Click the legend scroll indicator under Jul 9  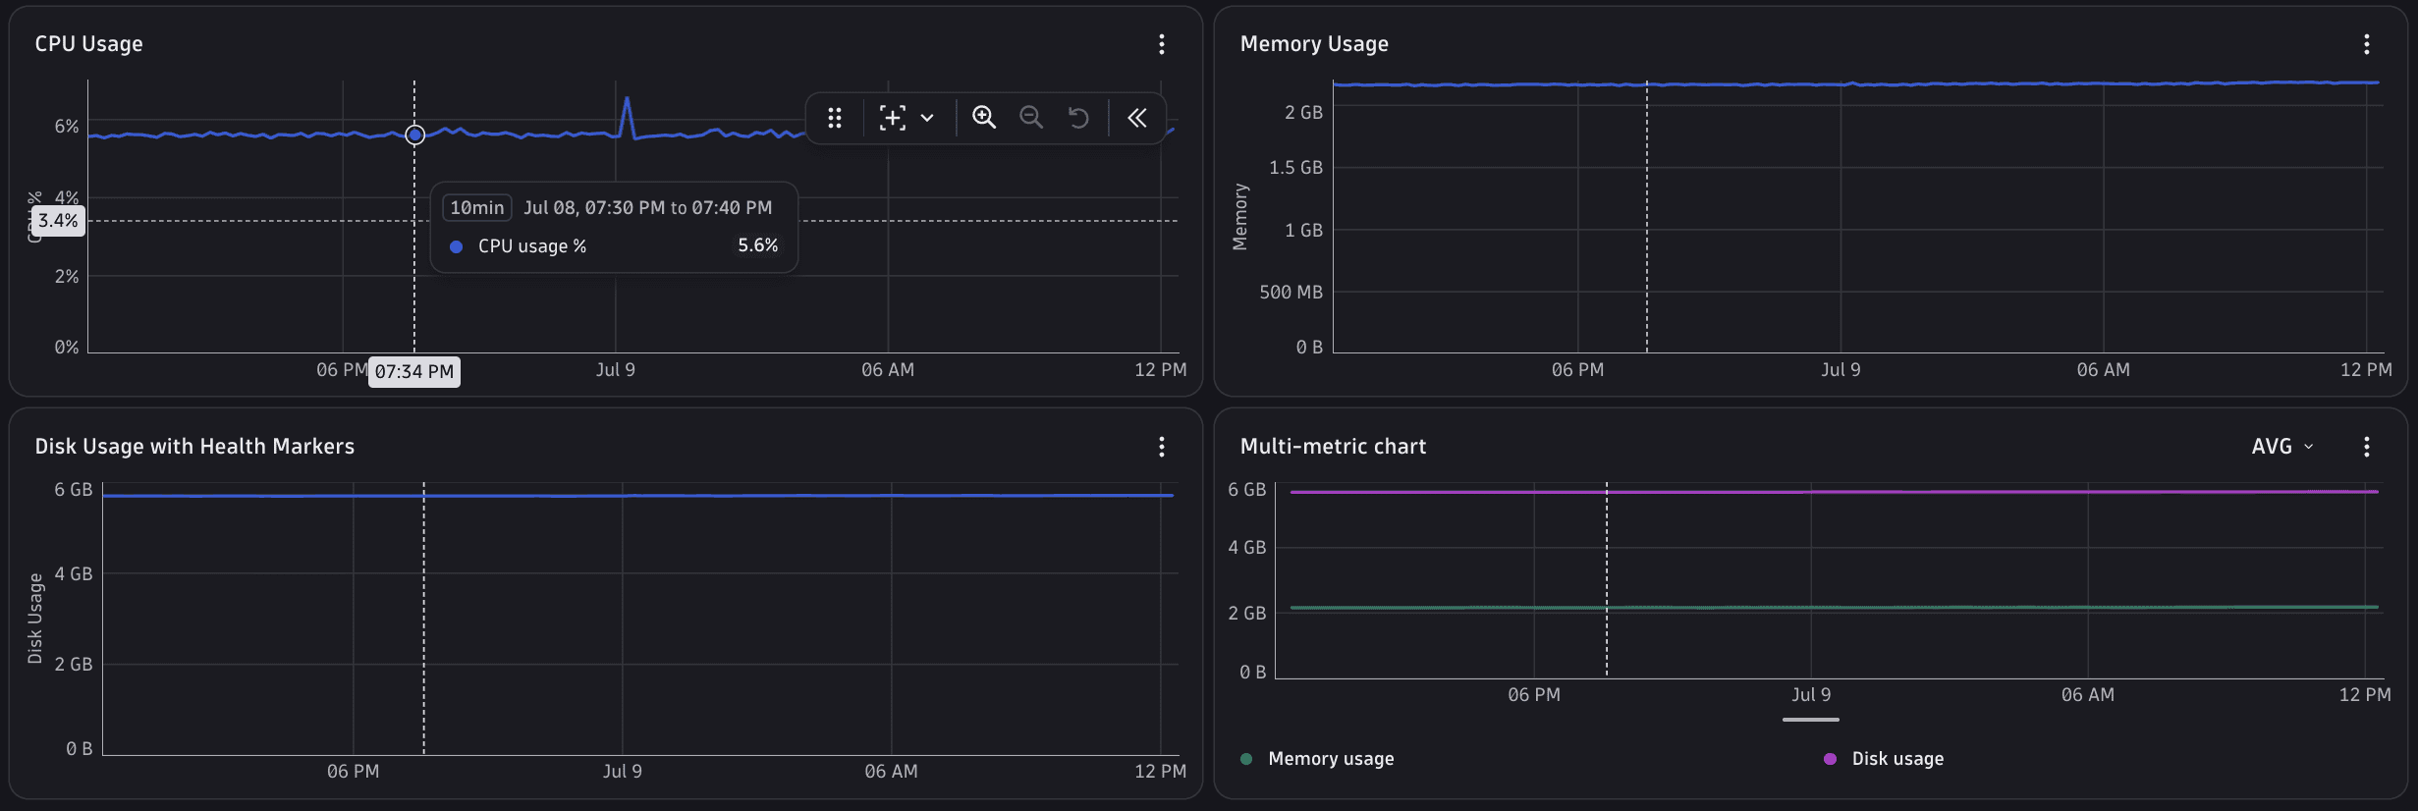(x=1810, y=720)
